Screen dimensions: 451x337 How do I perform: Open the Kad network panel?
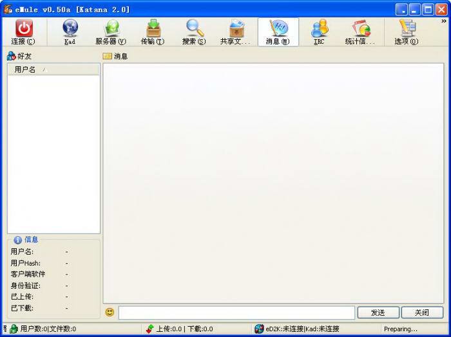point(70,29)
